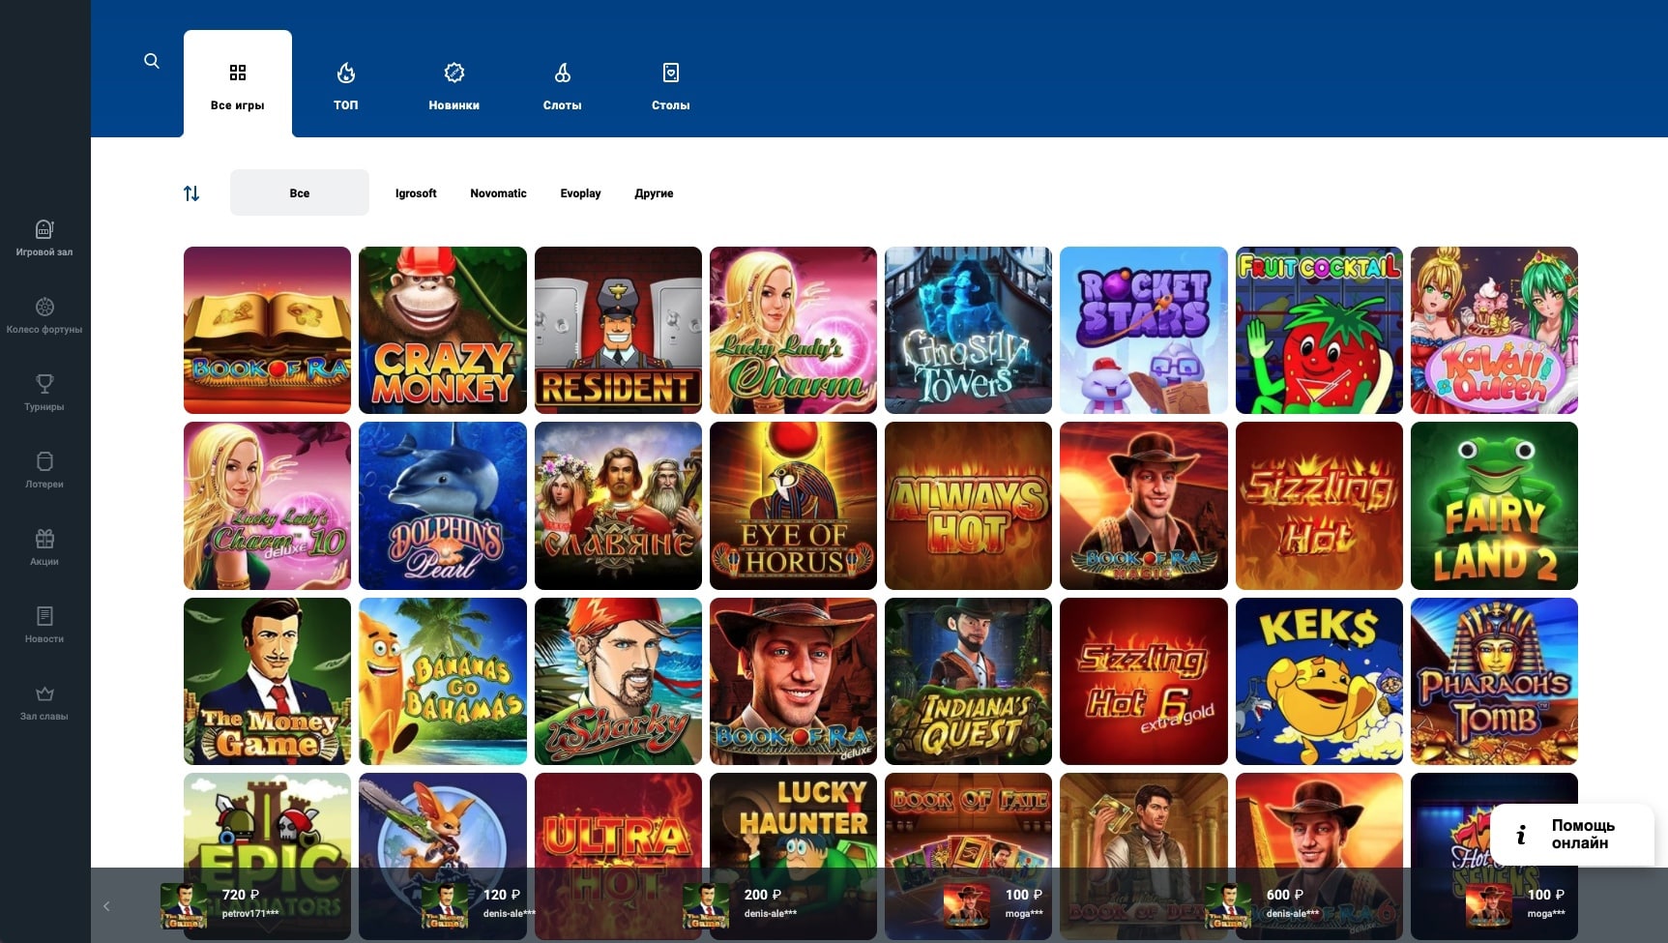Expand the Другие providers filter

point(654,193)
